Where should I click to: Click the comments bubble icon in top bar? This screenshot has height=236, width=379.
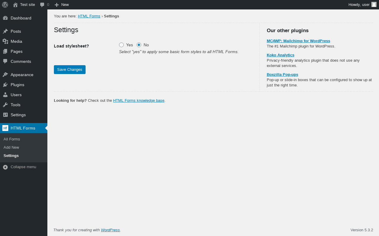pos(42,5)
